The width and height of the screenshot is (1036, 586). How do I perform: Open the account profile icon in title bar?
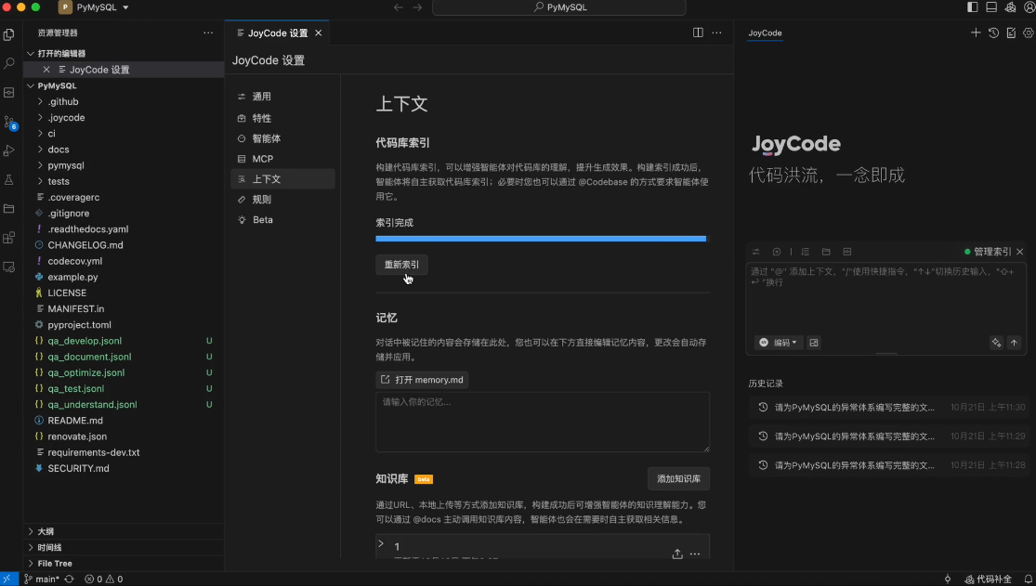click(x=1029, y=7)
